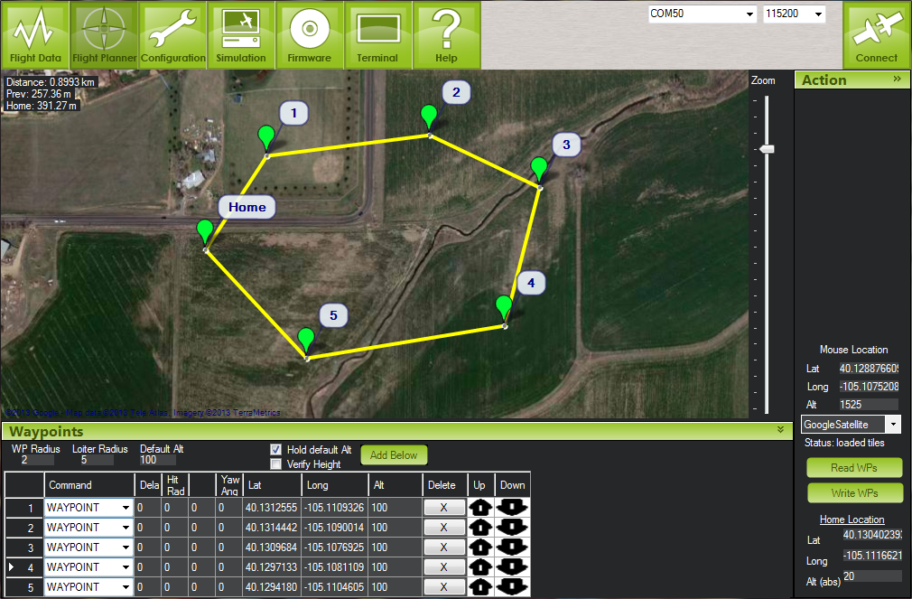
Task: Open the Configuration wrench screen
Action: (172, 35)
